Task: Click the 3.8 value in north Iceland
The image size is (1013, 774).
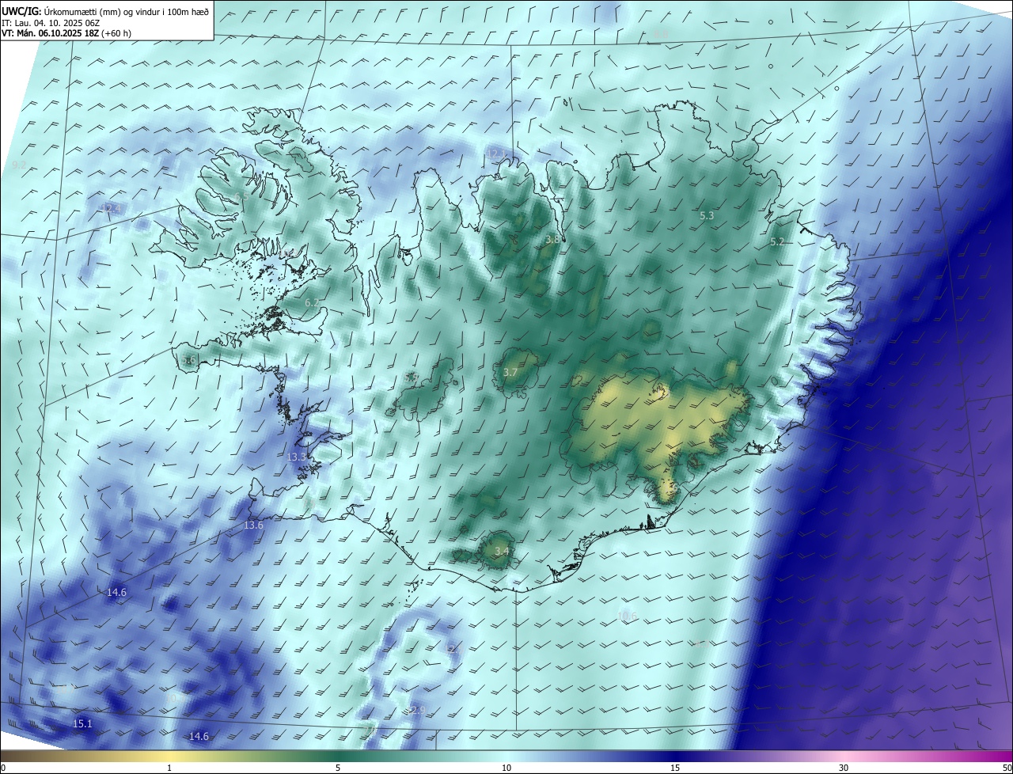Action: [x=553, y=239]
